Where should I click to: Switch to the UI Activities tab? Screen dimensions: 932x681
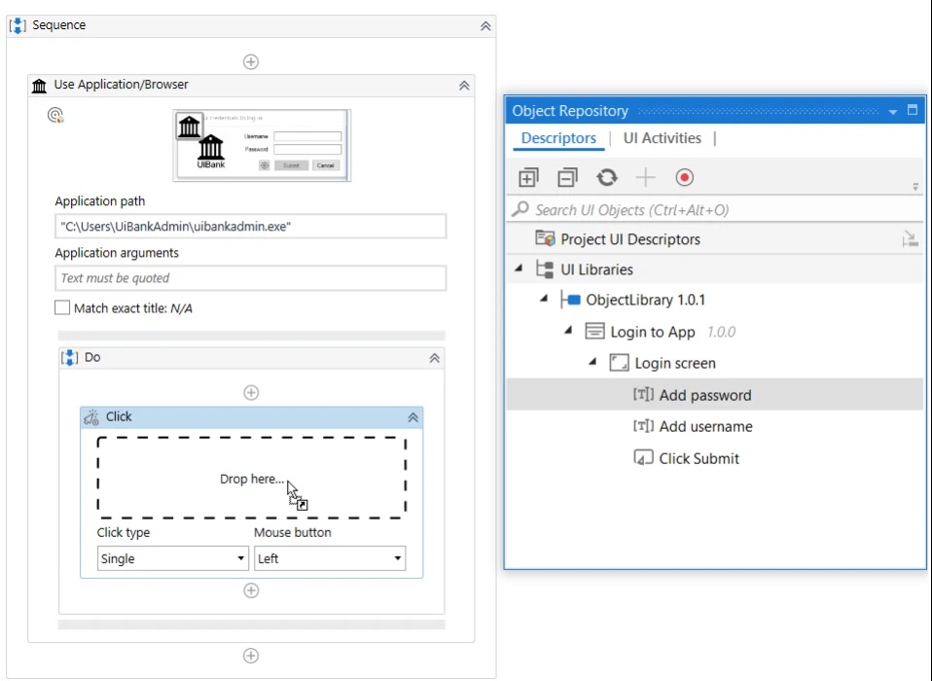(x=663, y=138)
